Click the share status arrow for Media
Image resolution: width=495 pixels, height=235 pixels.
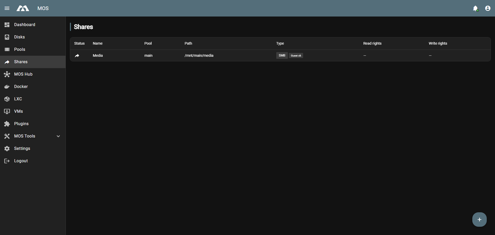tap(77, 55)
